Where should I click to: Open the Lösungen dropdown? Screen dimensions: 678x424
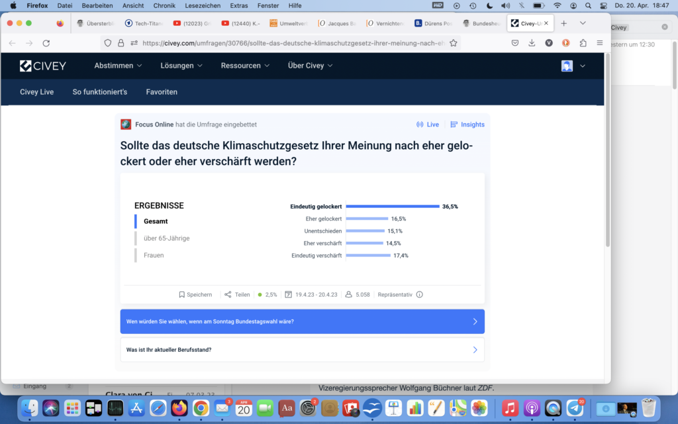point(181,66)
